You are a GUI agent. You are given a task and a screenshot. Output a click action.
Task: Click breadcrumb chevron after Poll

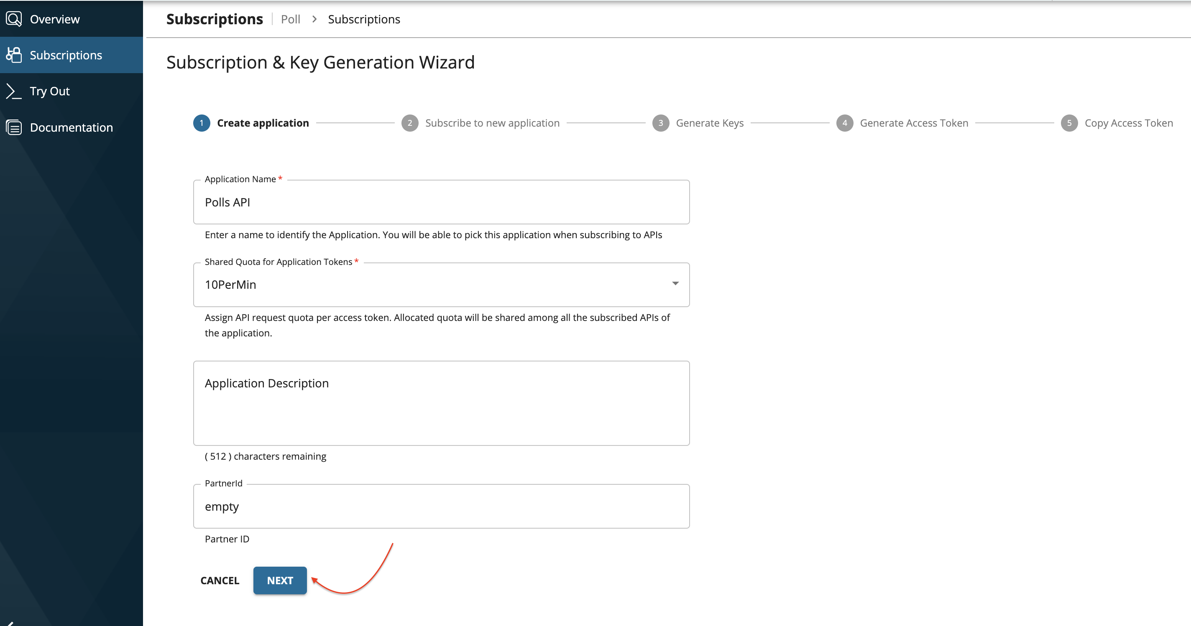tap(314, 19)
